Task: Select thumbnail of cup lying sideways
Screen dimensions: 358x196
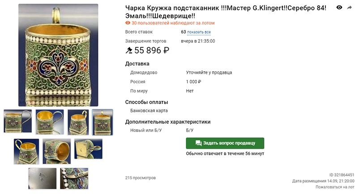Action: pyautogui.click(x=57, y=152)
